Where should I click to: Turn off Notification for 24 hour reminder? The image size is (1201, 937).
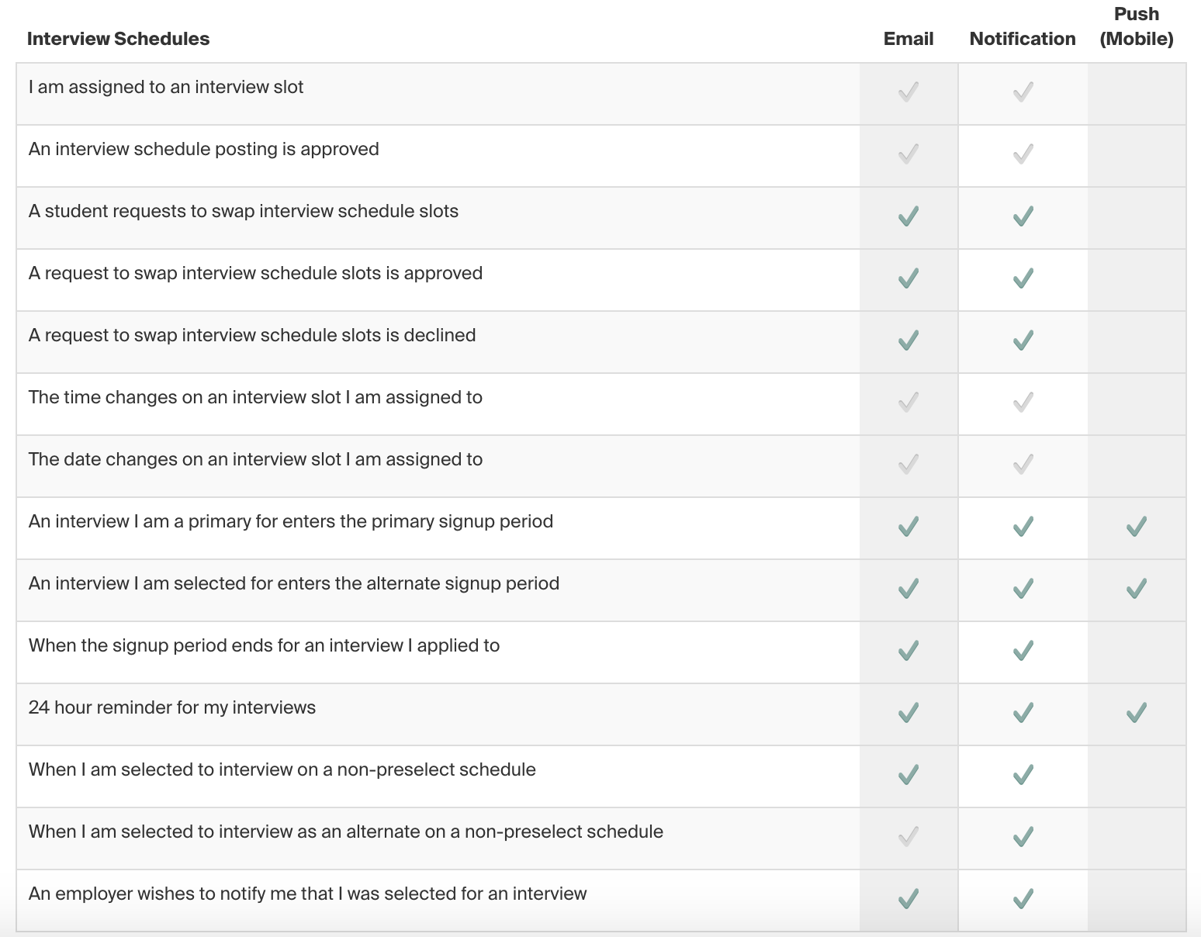tap(1023, 712)
